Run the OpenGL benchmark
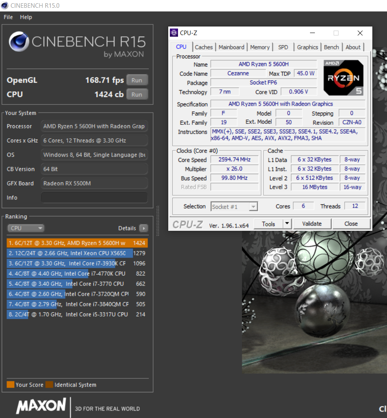 click(x=137, y=80)
